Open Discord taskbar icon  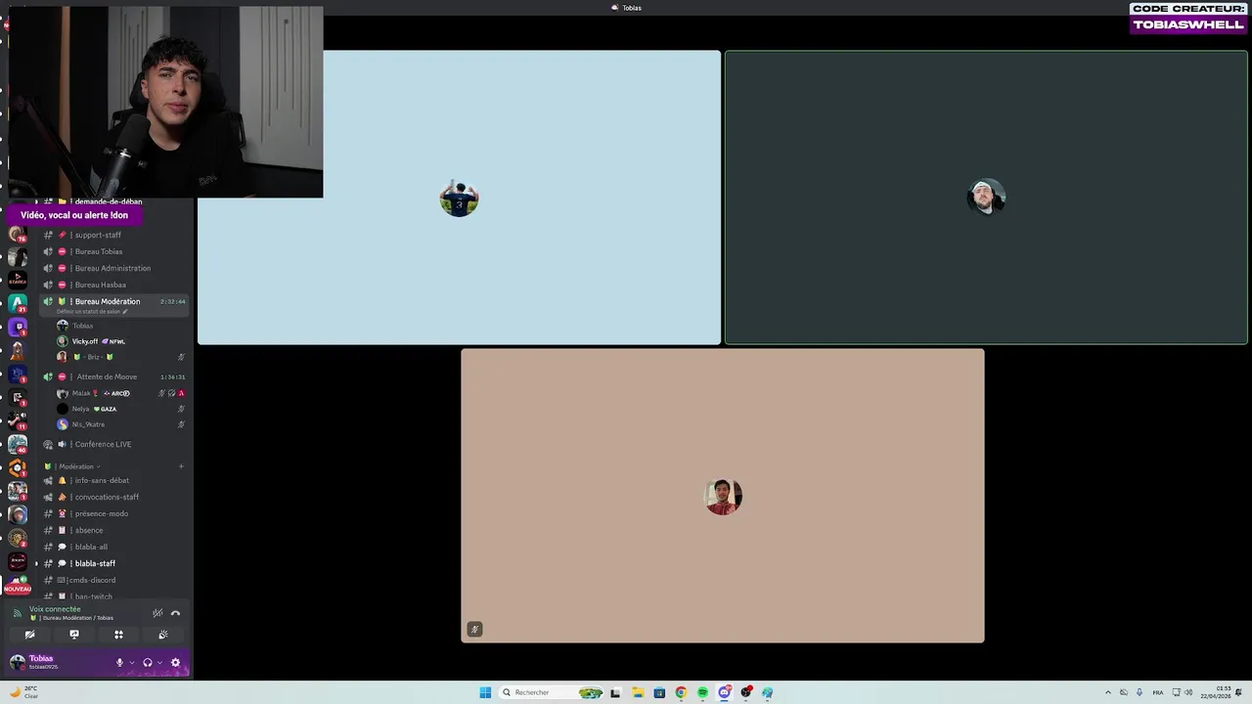(725, 692)
